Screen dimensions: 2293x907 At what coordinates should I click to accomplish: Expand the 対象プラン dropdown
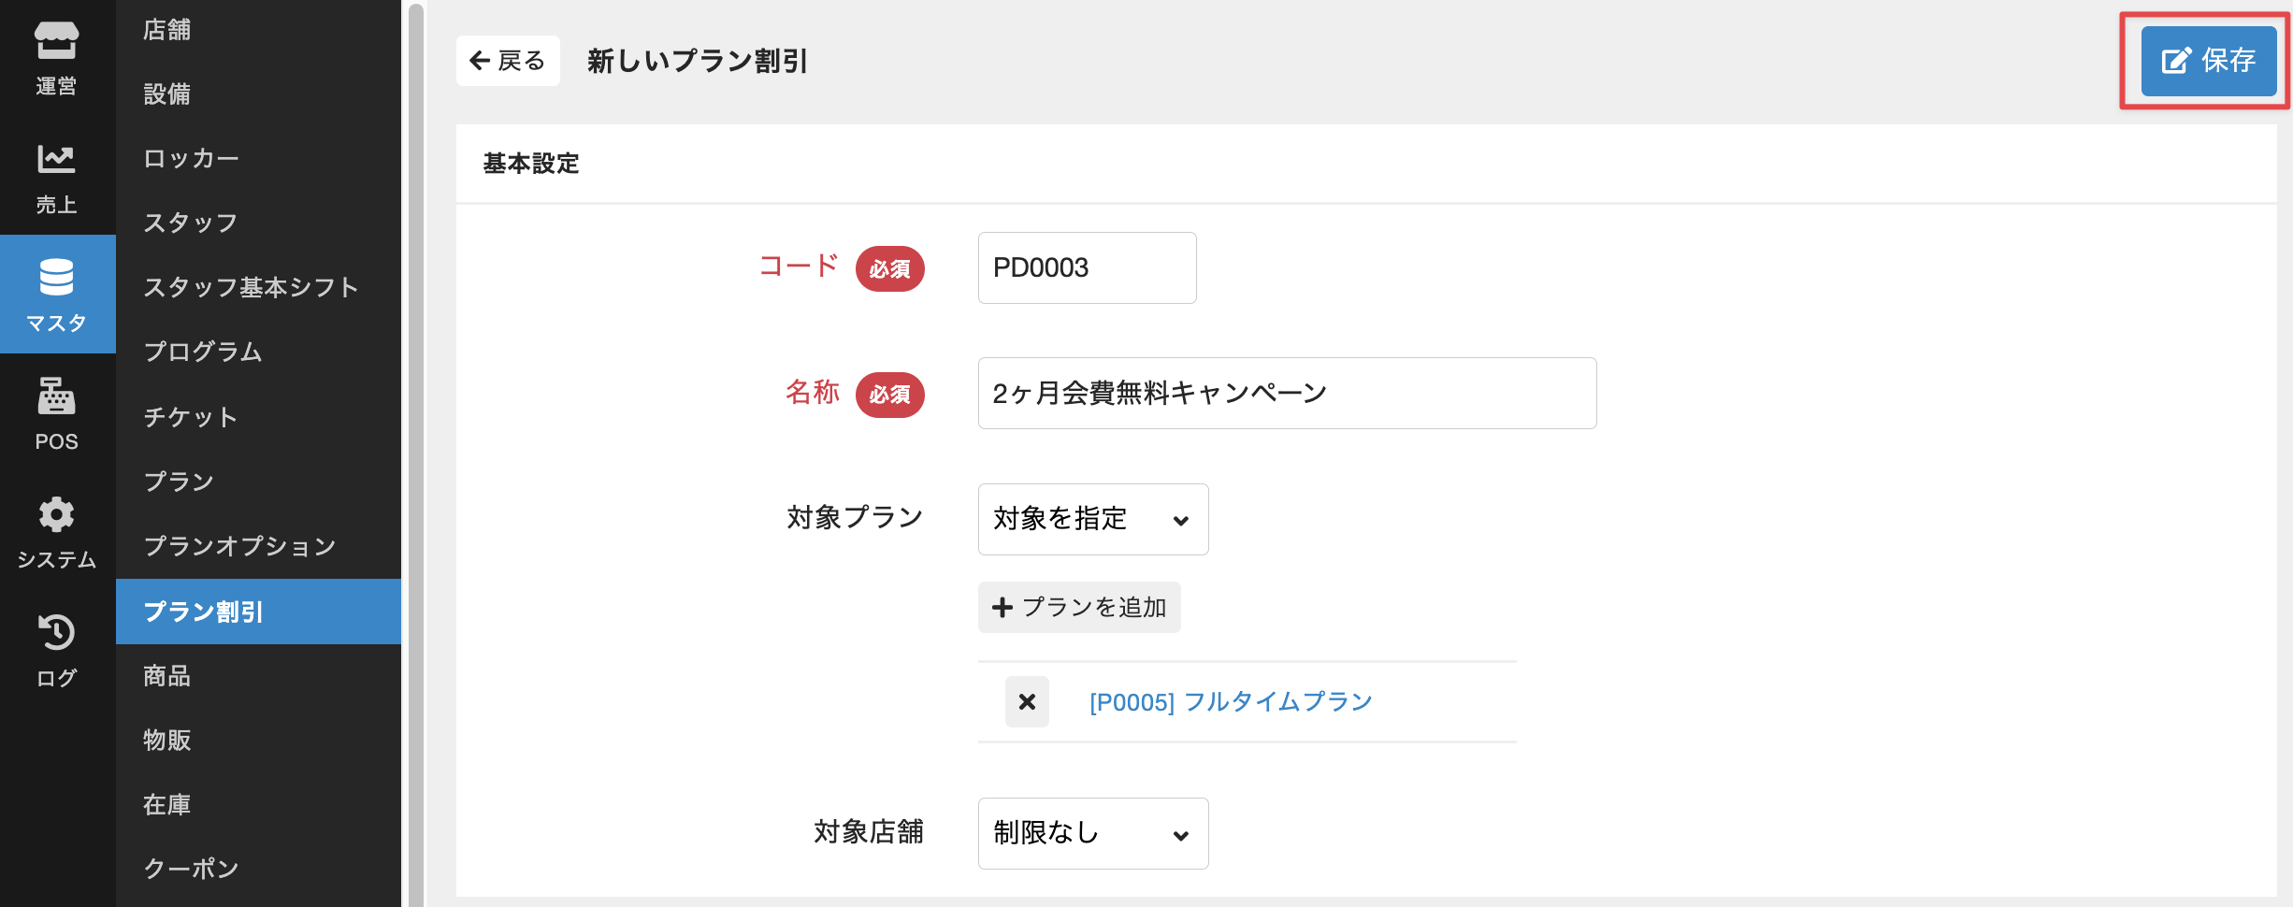[1092, 519]
